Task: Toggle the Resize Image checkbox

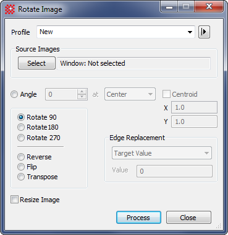Action: click(14, 200)
